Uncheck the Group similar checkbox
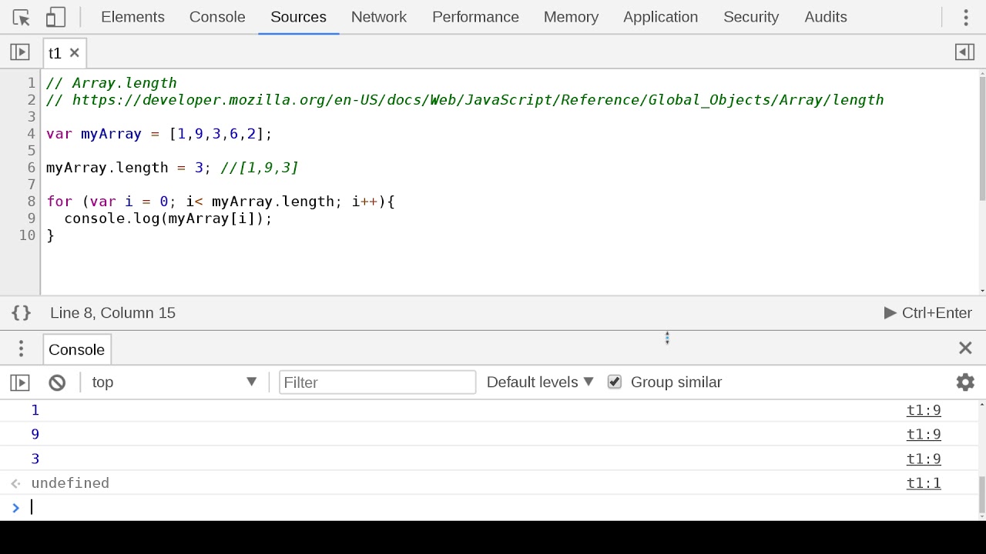 tap(614, 382)
